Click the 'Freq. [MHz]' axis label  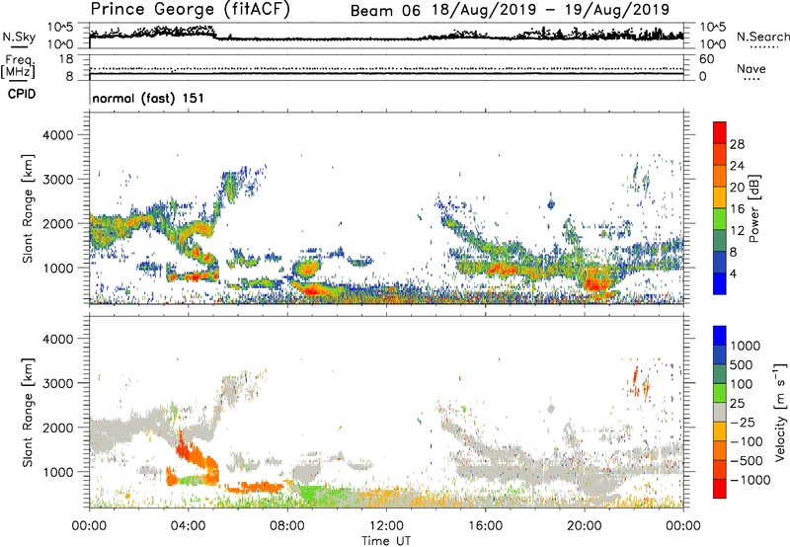pos(18,66)
